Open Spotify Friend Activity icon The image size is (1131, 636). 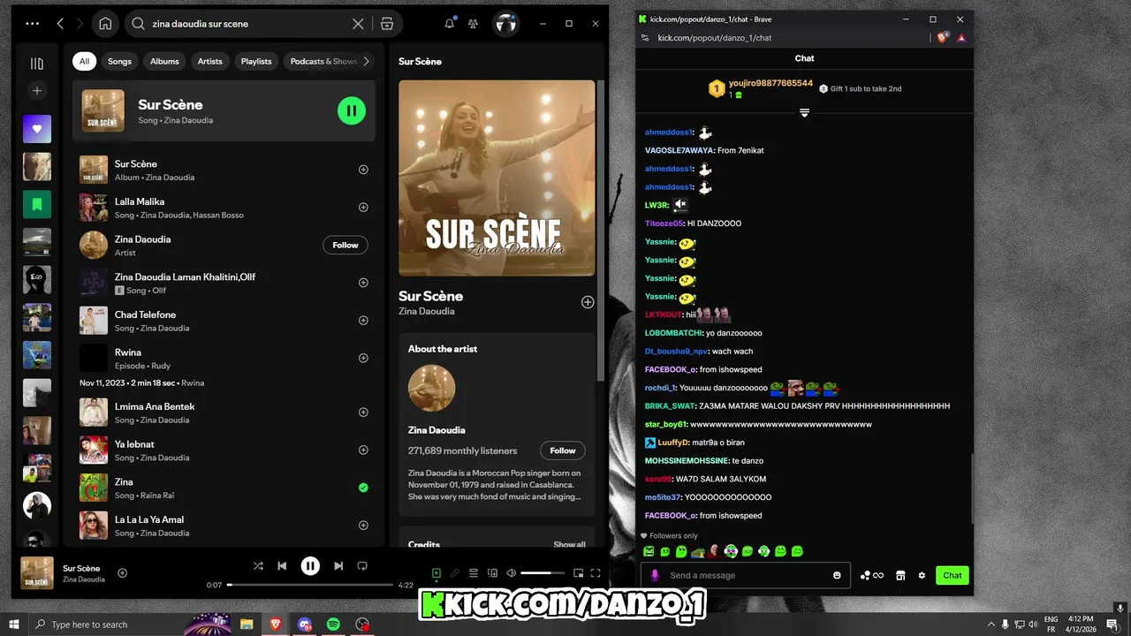(474, 24)
